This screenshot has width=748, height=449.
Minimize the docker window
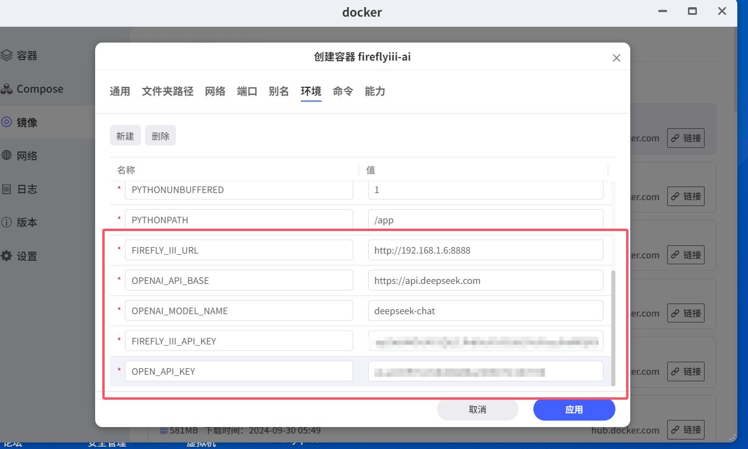pyautogui.click(x=662, y=11)
